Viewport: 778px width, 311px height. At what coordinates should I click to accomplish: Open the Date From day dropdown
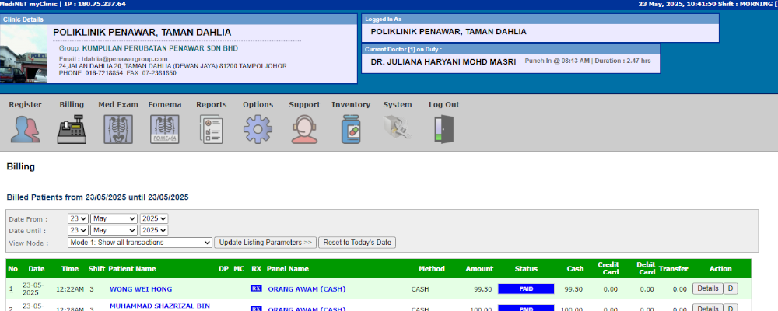tap(78, 219)
